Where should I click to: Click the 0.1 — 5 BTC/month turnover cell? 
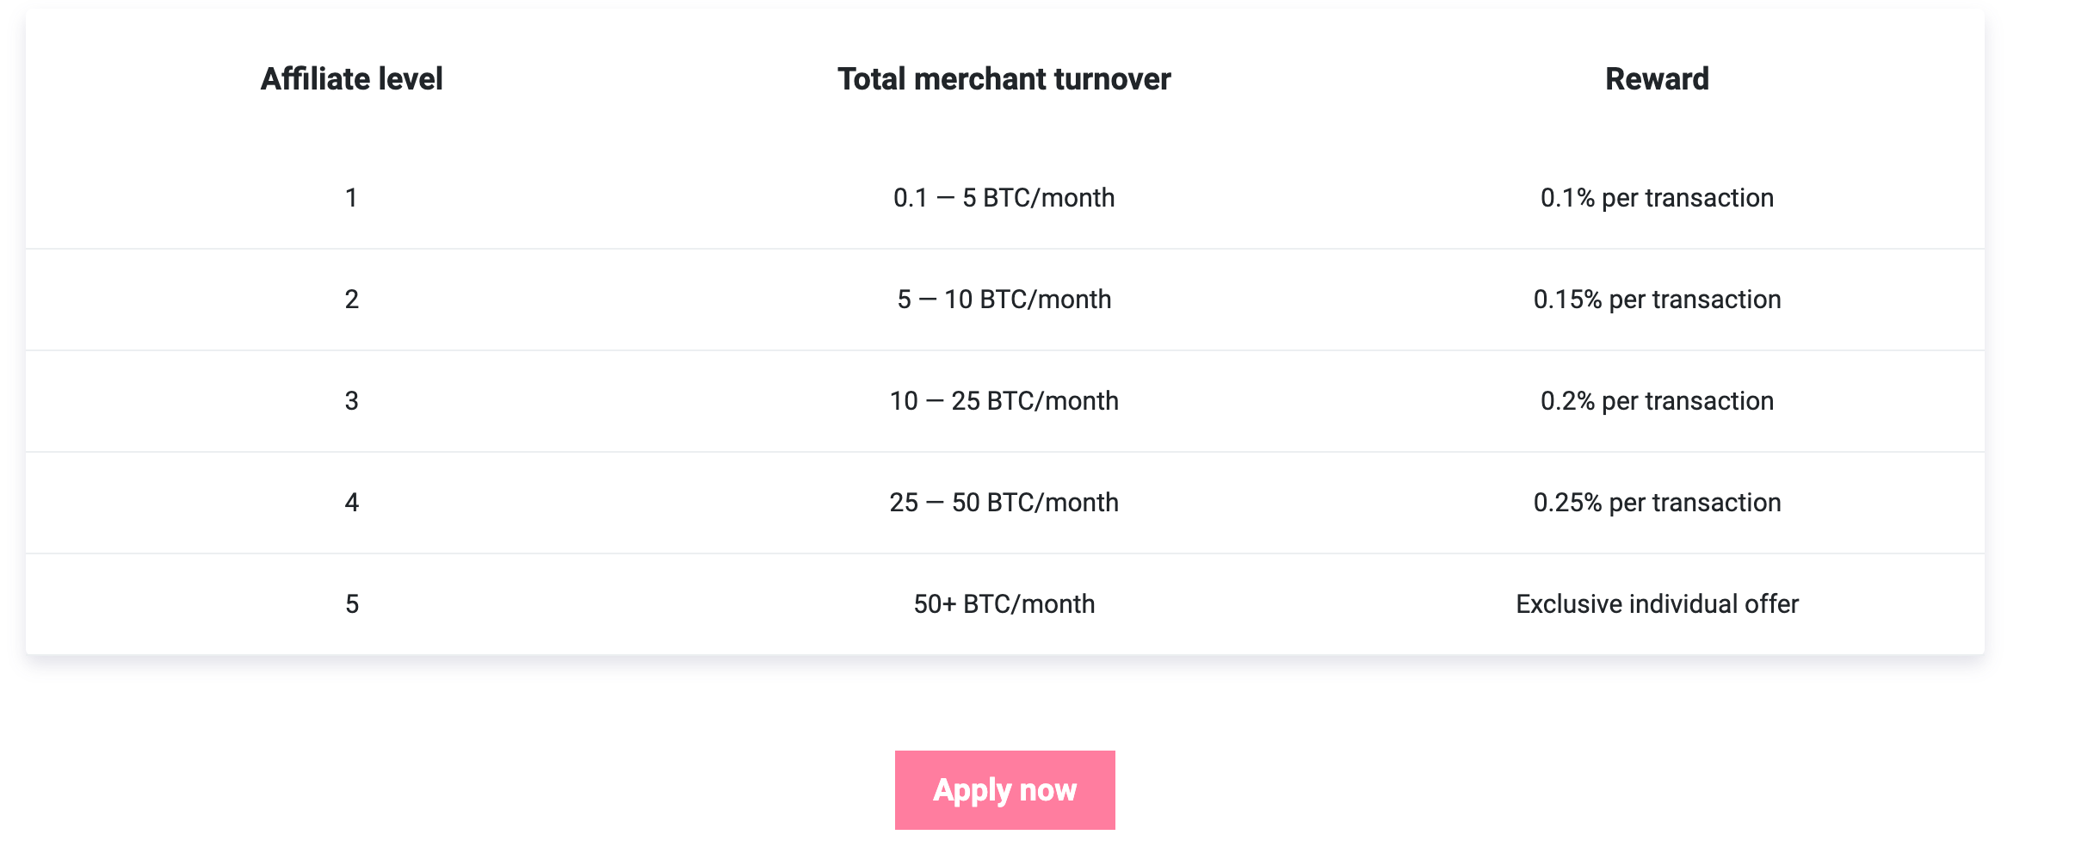tap(1004, 198)
